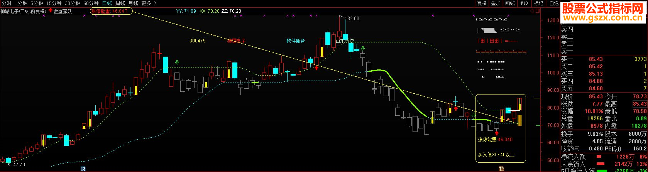The width and height of the screenshot is (648, 172).
Task: Click the 买二 bid price 85.42
Action: click(x=596, y=66)
